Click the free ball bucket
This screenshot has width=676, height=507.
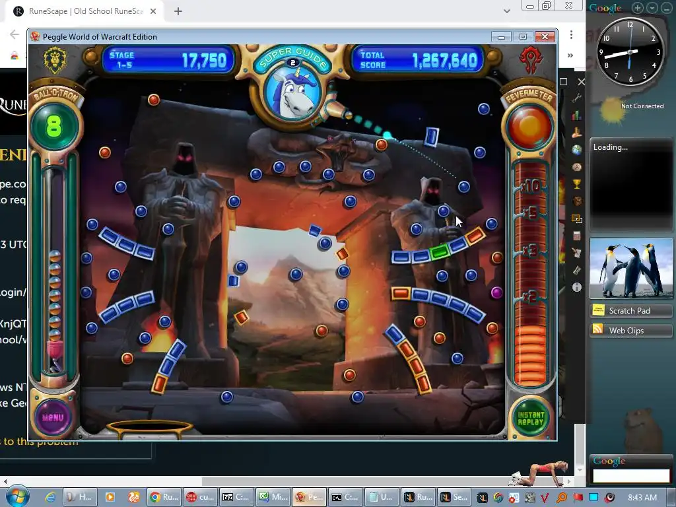pos(150,429)
